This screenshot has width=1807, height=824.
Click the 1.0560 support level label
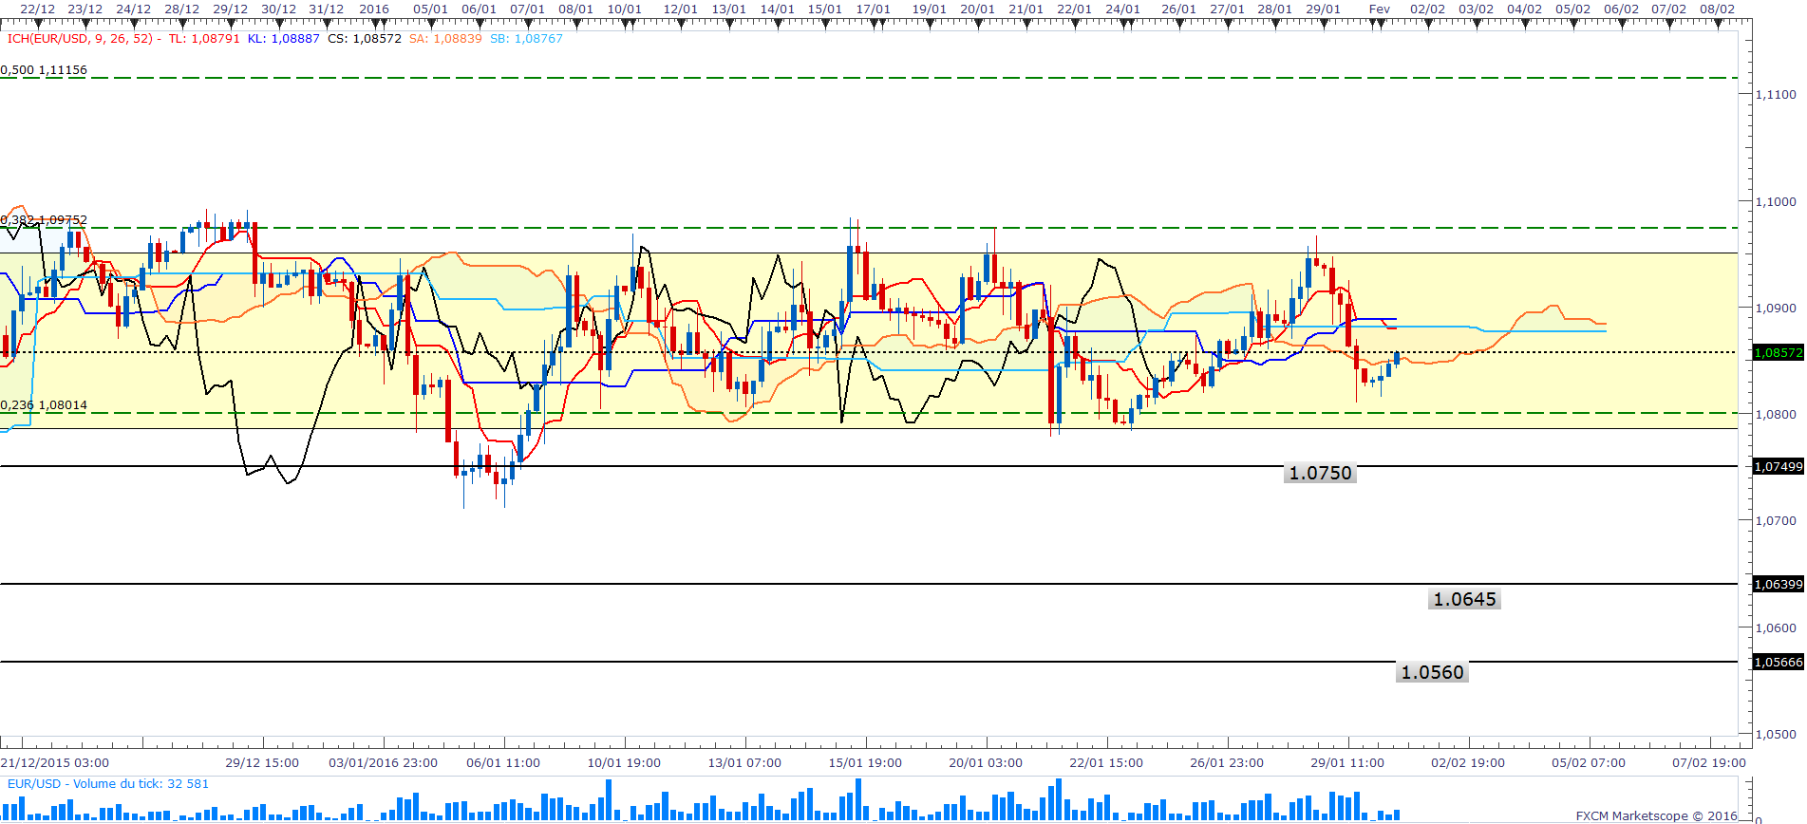tap(1432, 672)
